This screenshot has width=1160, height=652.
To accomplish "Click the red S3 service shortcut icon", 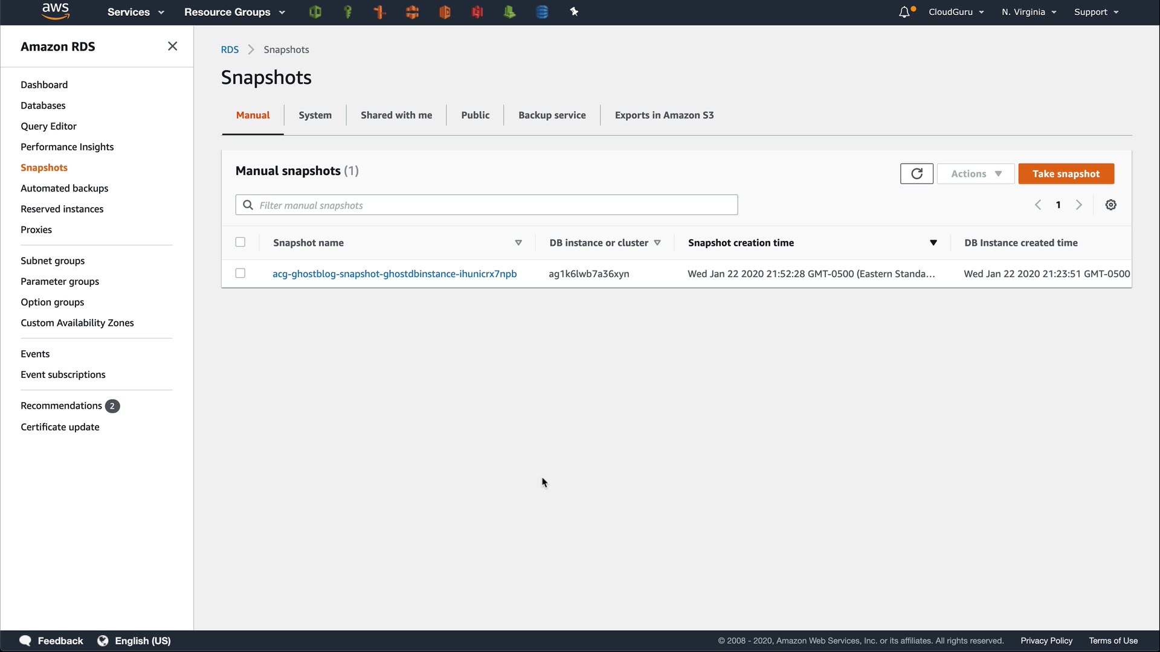I will tap(477, 12).
